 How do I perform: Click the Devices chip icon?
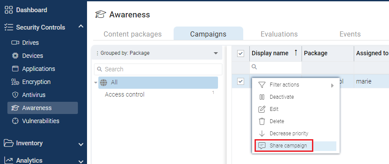pos(15,56)
